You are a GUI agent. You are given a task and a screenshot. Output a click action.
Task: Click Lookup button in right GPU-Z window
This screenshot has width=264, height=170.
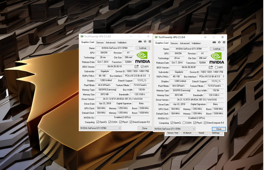217,49
